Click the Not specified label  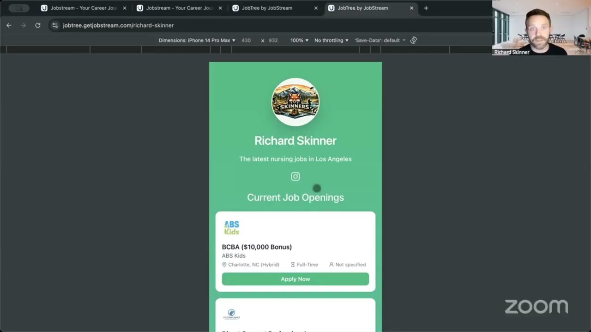coord(350,265)
